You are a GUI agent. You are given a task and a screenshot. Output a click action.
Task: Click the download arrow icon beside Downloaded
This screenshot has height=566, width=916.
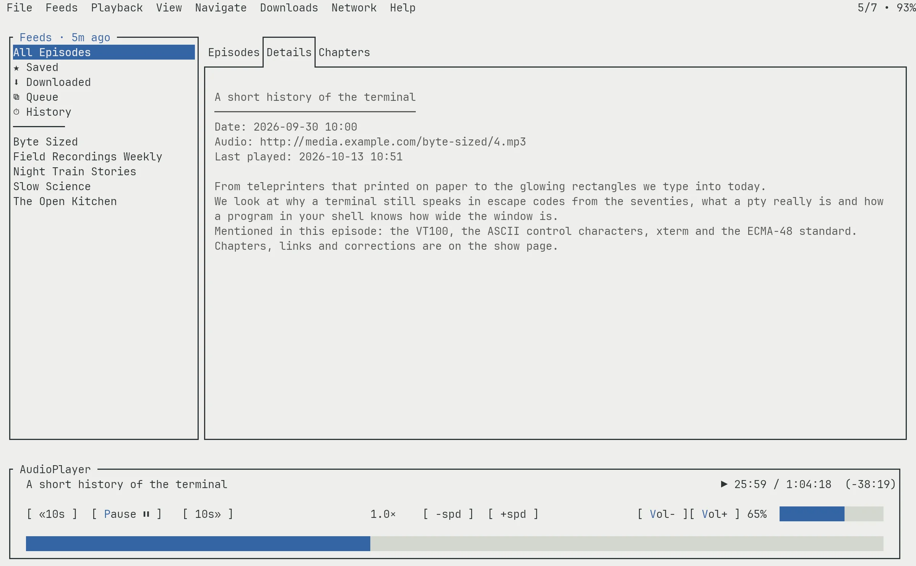tap(16, 82)
